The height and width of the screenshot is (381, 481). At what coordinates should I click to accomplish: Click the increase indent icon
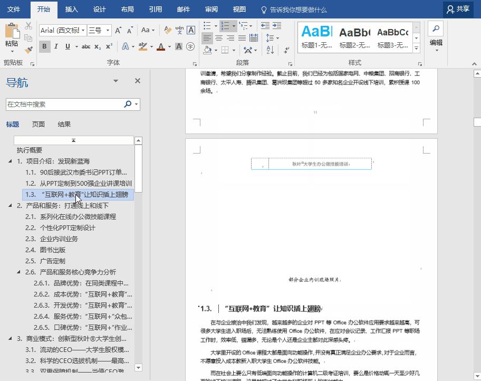276,26
